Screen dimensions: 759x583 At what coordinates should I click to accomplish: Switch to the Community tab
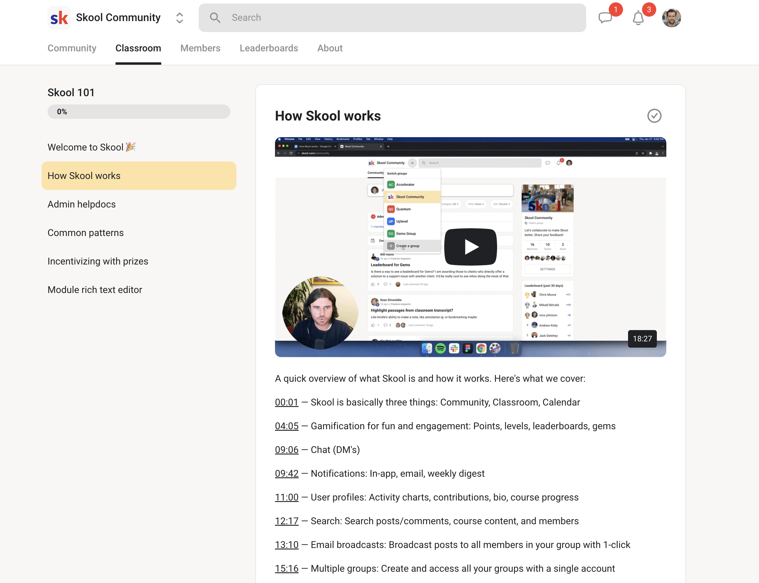click(x=72, y=48)
